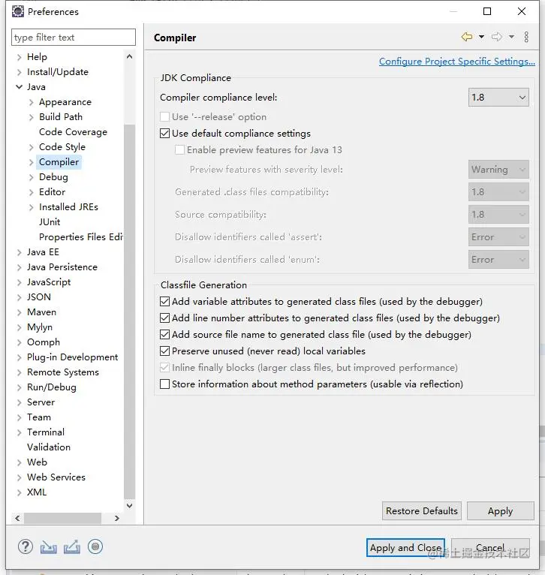Open Preview features severity Warning dropdown
Viewport: 545px width, 575px height.
[498, 170]
